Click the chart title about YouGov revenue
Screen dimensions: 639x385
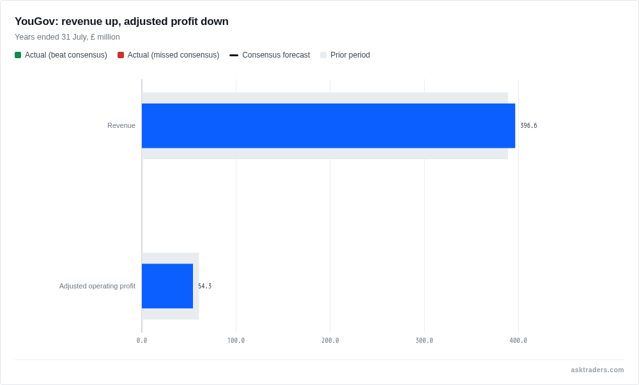click(x=121, y=21)
